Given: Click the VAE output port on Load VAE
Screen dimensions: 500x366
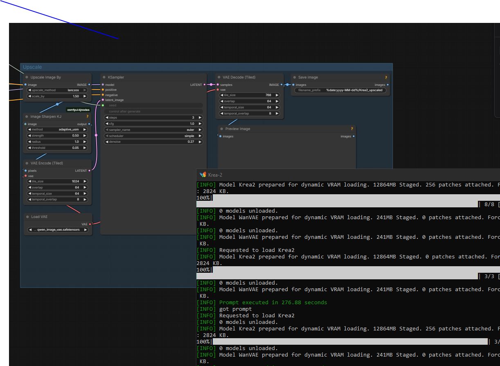Looking at the screenshot, I should click(x=90, y=224).
